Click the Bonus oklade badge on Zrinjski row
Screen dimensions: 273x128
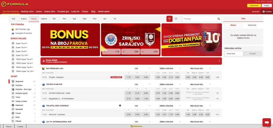tap(116, 77)
